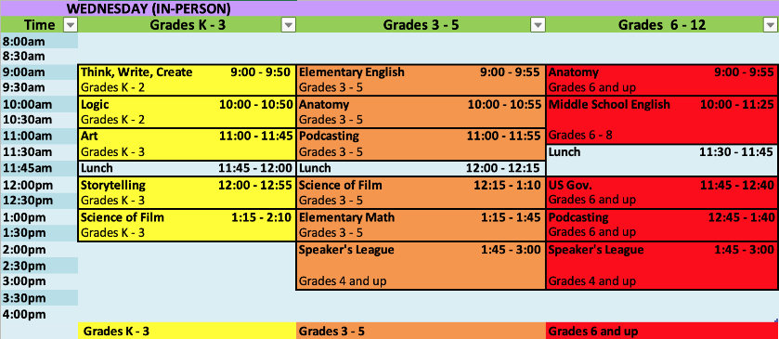Click the Storytelling class cell
This screenshot has height=339, width=779.
(187, 193)
